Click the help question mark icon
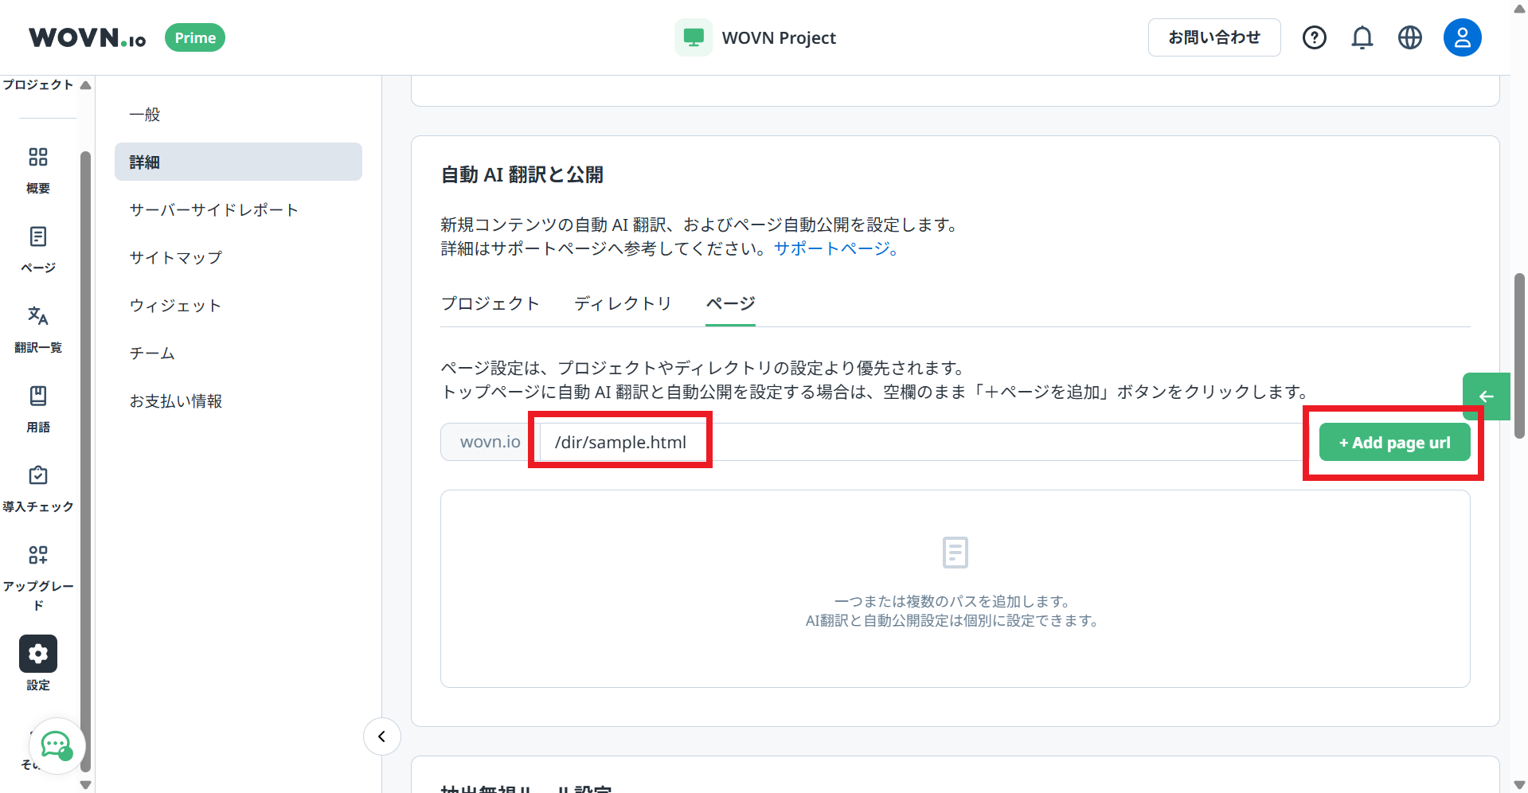 1314,37
